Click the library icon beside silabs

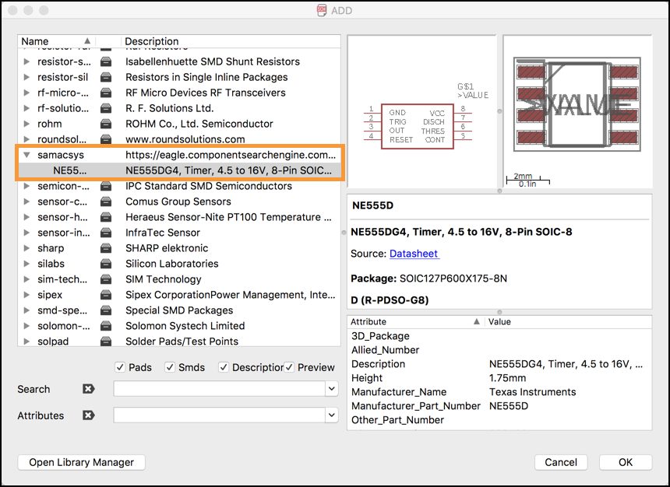[x=107, y=264]
